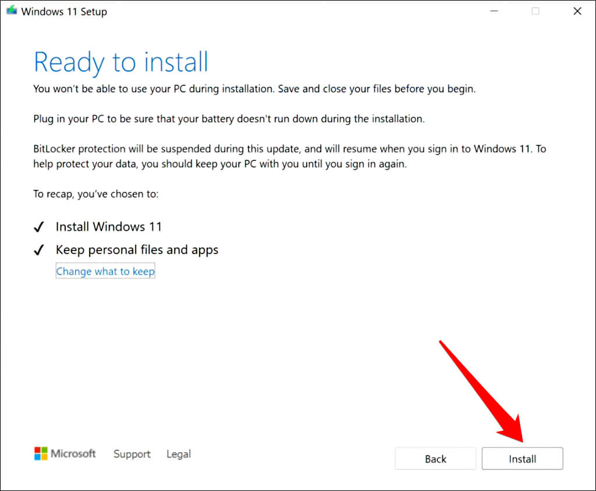Close the Windows 11 Setup window
Viewport: 596px width, 491px height.
(577, 11)
